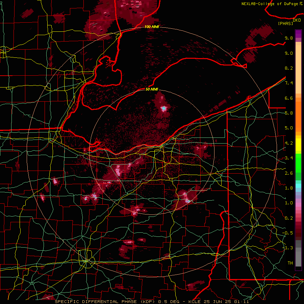Screen dimensions: 304x304
Task: Click the 3.4 value on color scale
Action: point(289,158)
